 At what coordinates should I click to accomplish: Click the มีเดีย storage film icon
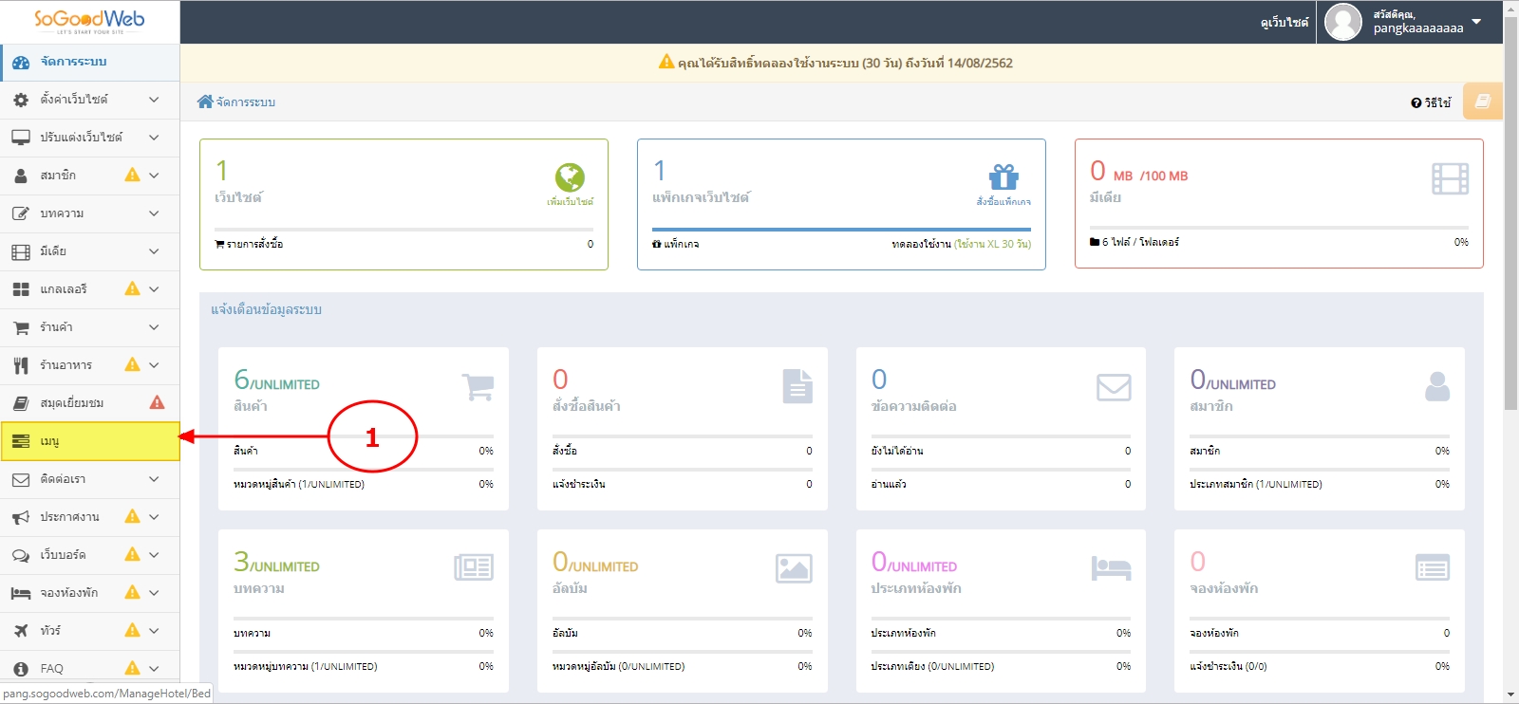[1450, 178]
